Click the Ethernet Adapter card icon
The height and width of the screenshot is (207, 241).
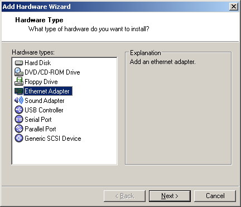tap(19, 91)
